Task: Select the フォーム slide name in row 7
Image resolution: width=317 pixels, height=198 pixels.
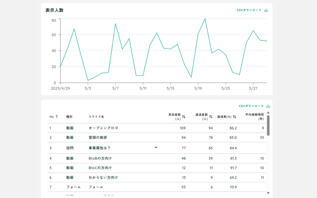Action: [x=96, y=187]
